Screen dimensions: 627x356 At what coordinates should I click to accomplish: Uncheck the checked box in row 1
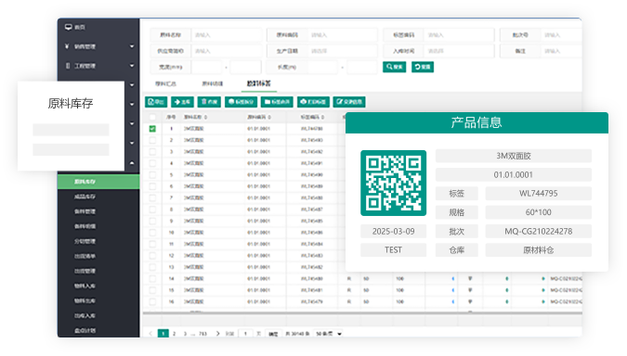tap(152, 129)
